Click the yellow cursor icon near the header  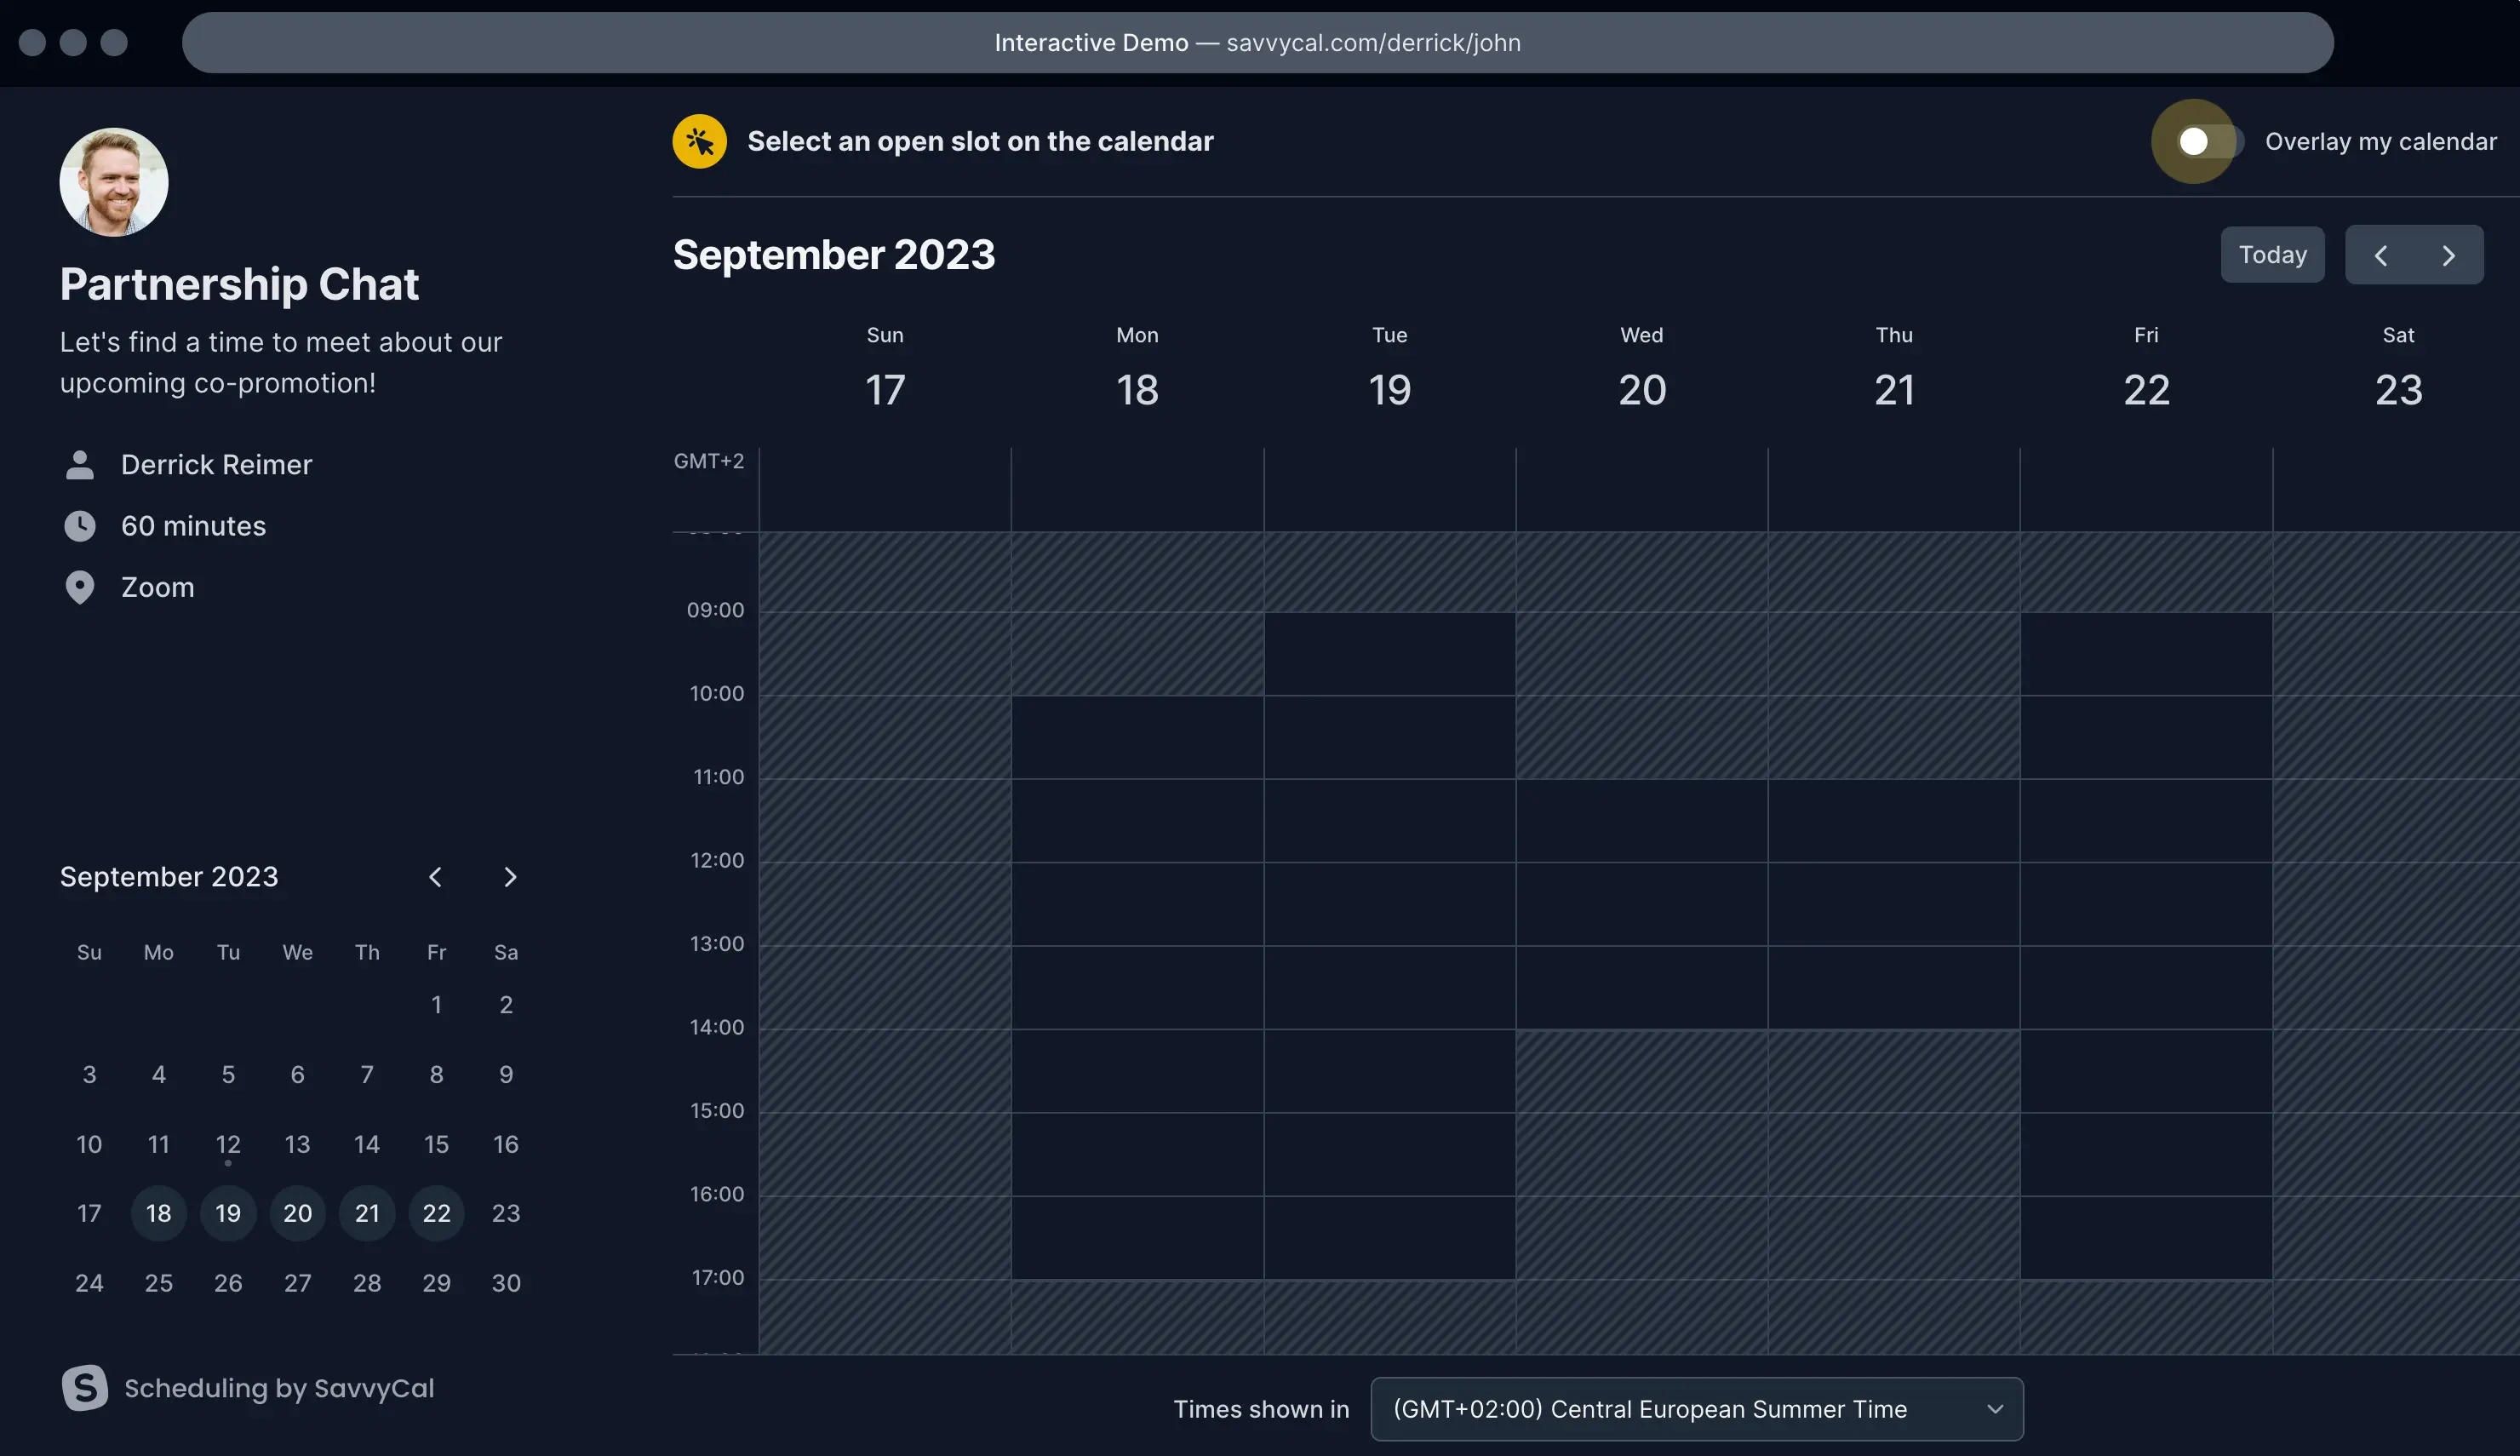coord(699,141)
